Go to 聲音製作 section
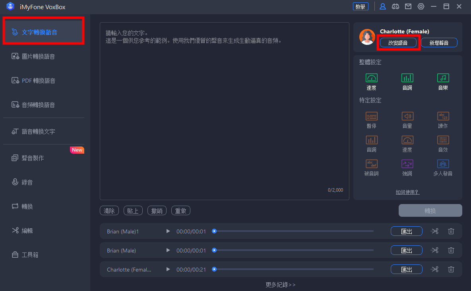This screenshot has height=291, width=471. (28, 158)
